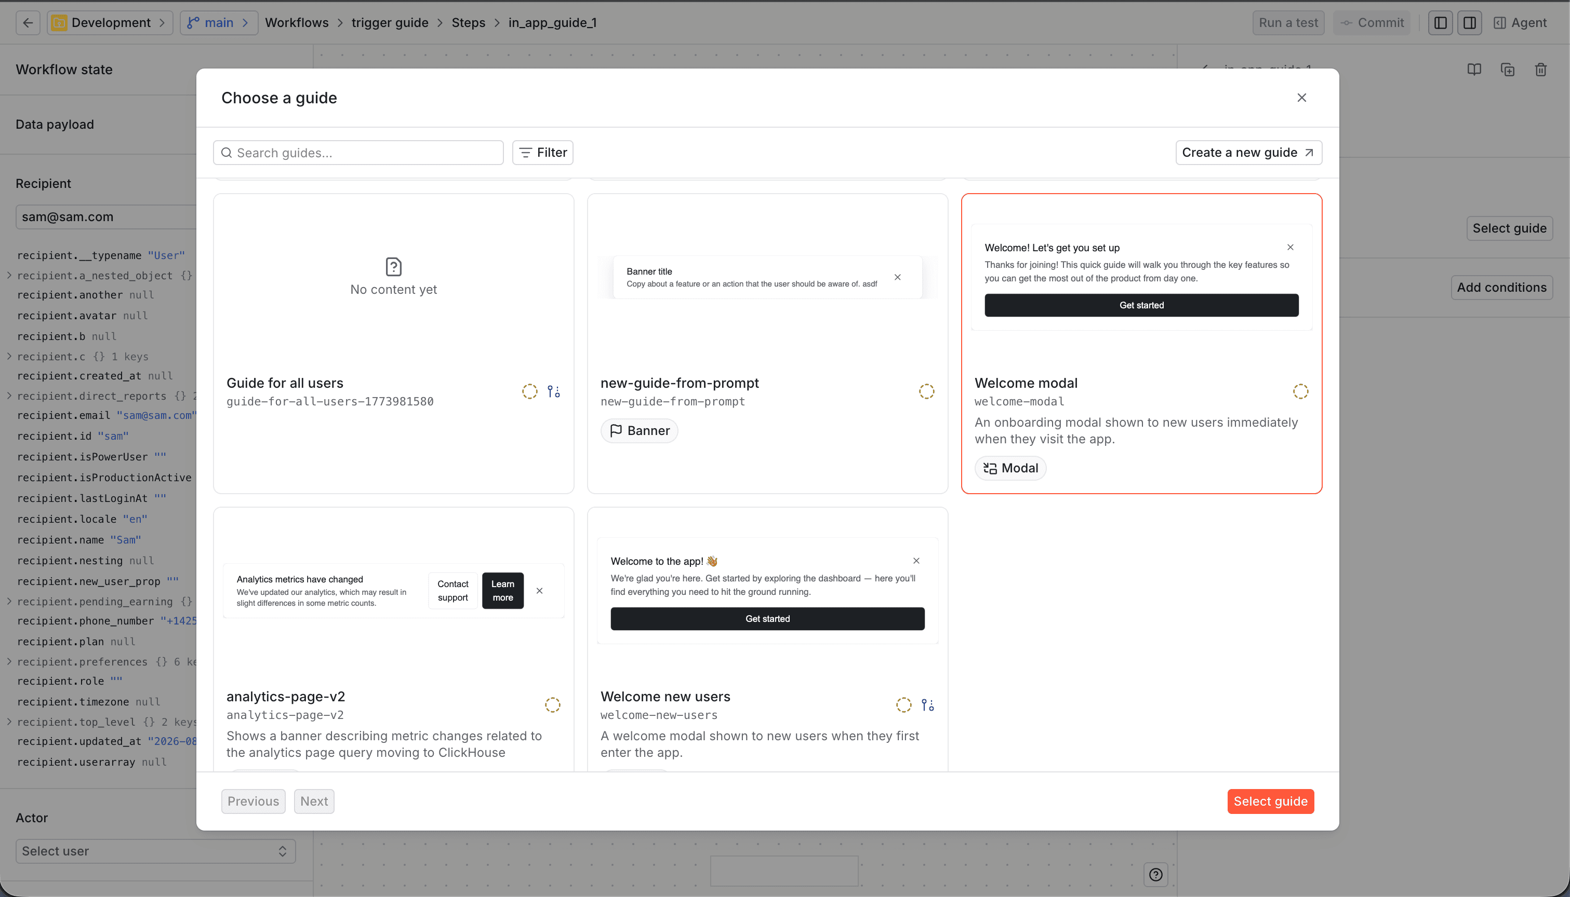Screen dimensions: 1570x897
Task: Click Select guide button in right panel
Action: click(1509, 228)
